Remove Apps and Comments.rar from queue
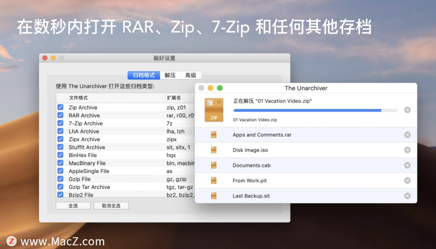Viewport: 436px width, 249px height. (407, 135)
